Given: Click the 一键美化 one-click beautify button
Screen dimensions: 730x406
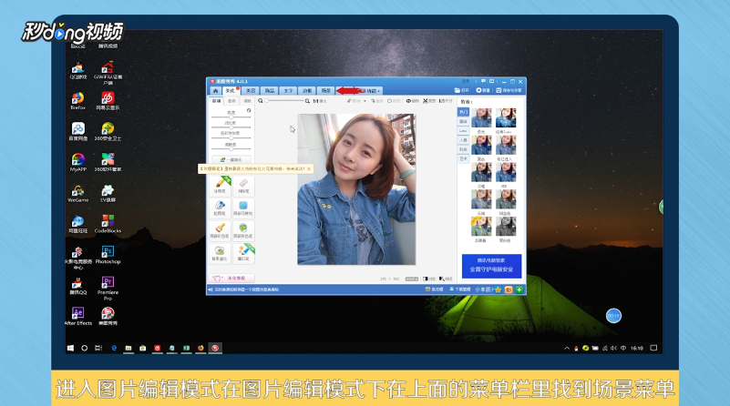Looking at the screenshot, I should 231,159.
